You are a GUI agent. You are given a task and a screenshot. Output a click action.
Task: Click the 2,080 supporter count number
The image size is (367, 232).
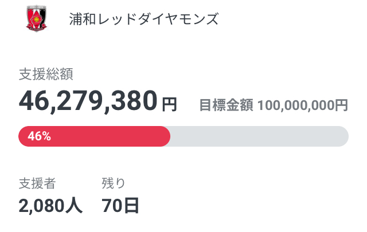pos(41,206)
